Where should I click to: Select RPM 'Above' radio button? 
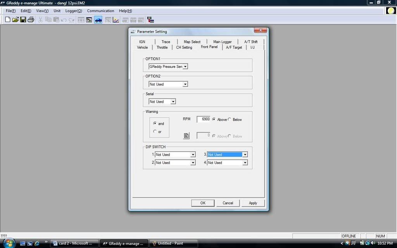(x=214, y=119)
